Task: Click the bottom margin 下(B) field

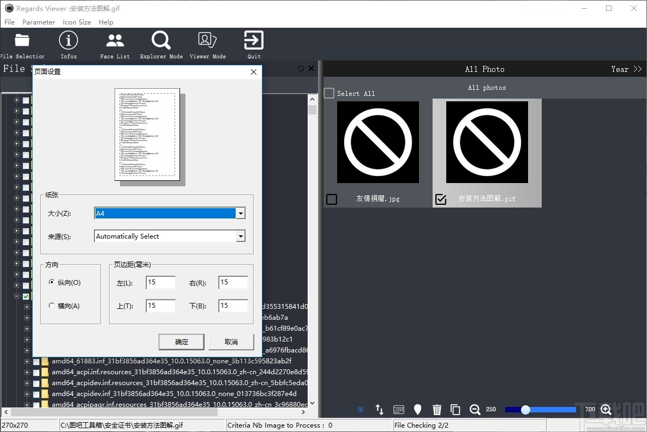Action: click(x=233, y=306)
